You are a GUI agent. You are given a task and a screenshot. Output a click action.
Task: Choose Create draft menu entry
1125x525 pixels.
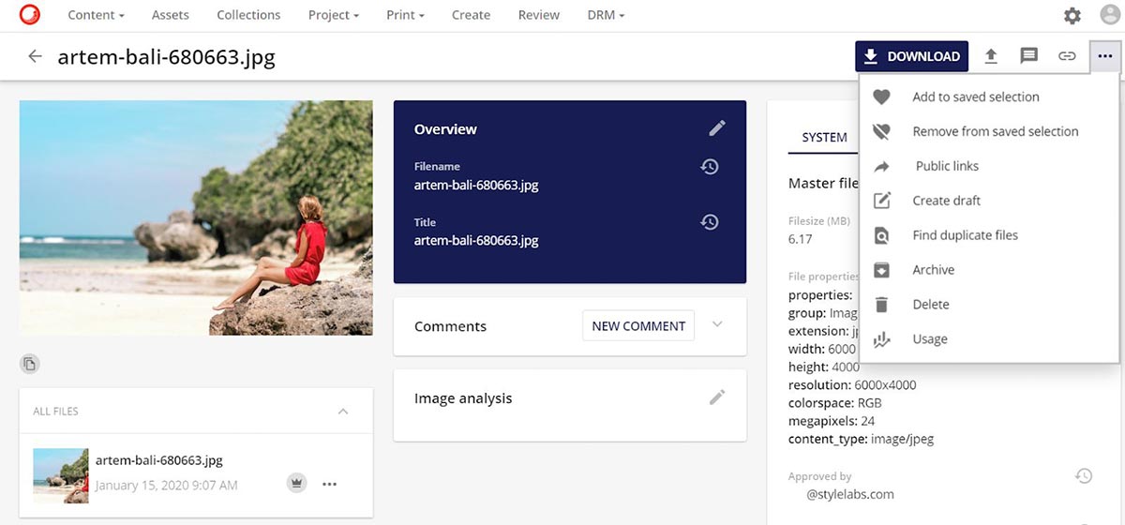(947, 201)
